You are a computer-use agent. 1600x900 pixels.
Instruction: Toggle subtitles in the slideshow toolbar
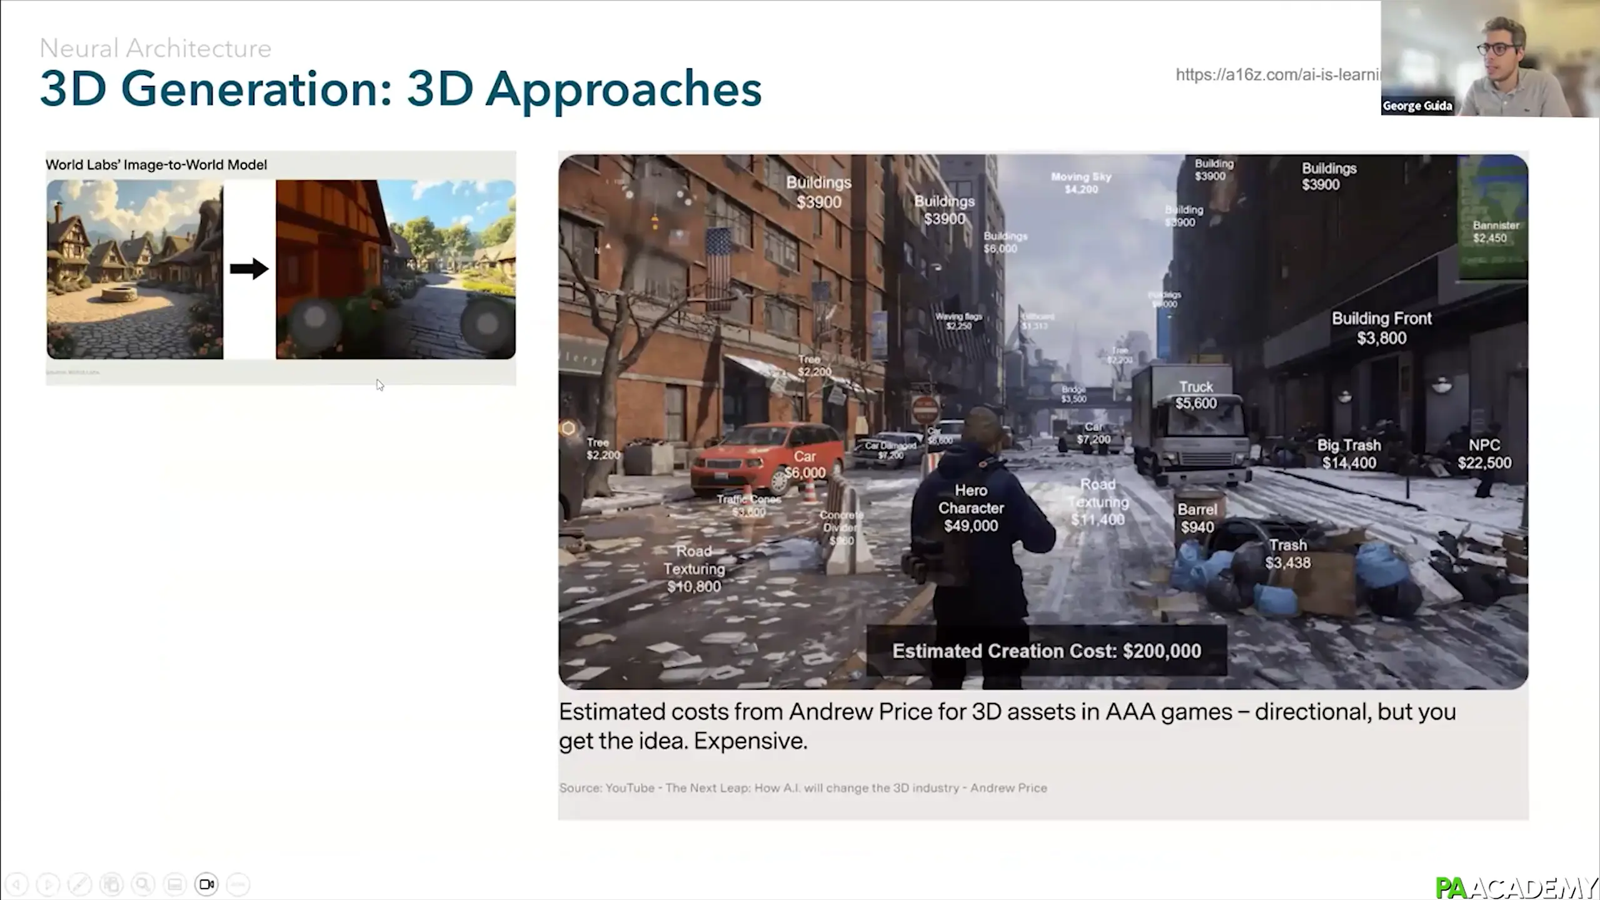[175, 884]
